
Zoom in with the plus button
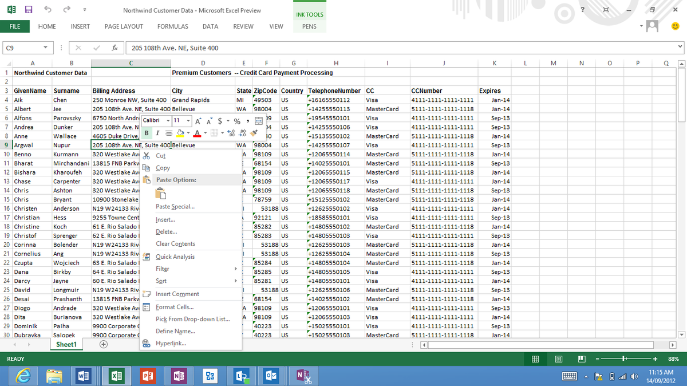tap(655, 359)
